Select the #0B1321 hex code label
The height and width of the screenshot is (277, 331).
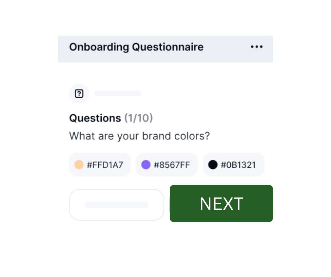coord(238,165)
